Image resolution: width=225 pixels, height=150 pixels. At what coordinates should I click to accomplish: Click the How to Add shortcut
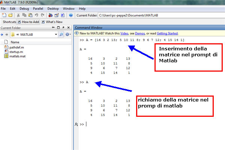coord(28,22)
